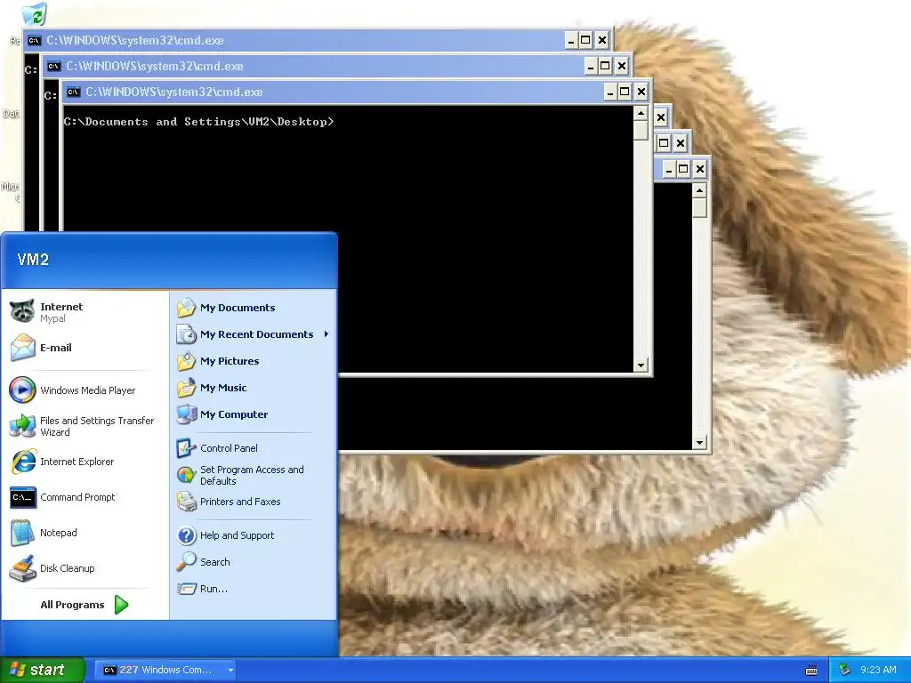Click scroll down arrow of rear right cmd window

coord(699,443)
